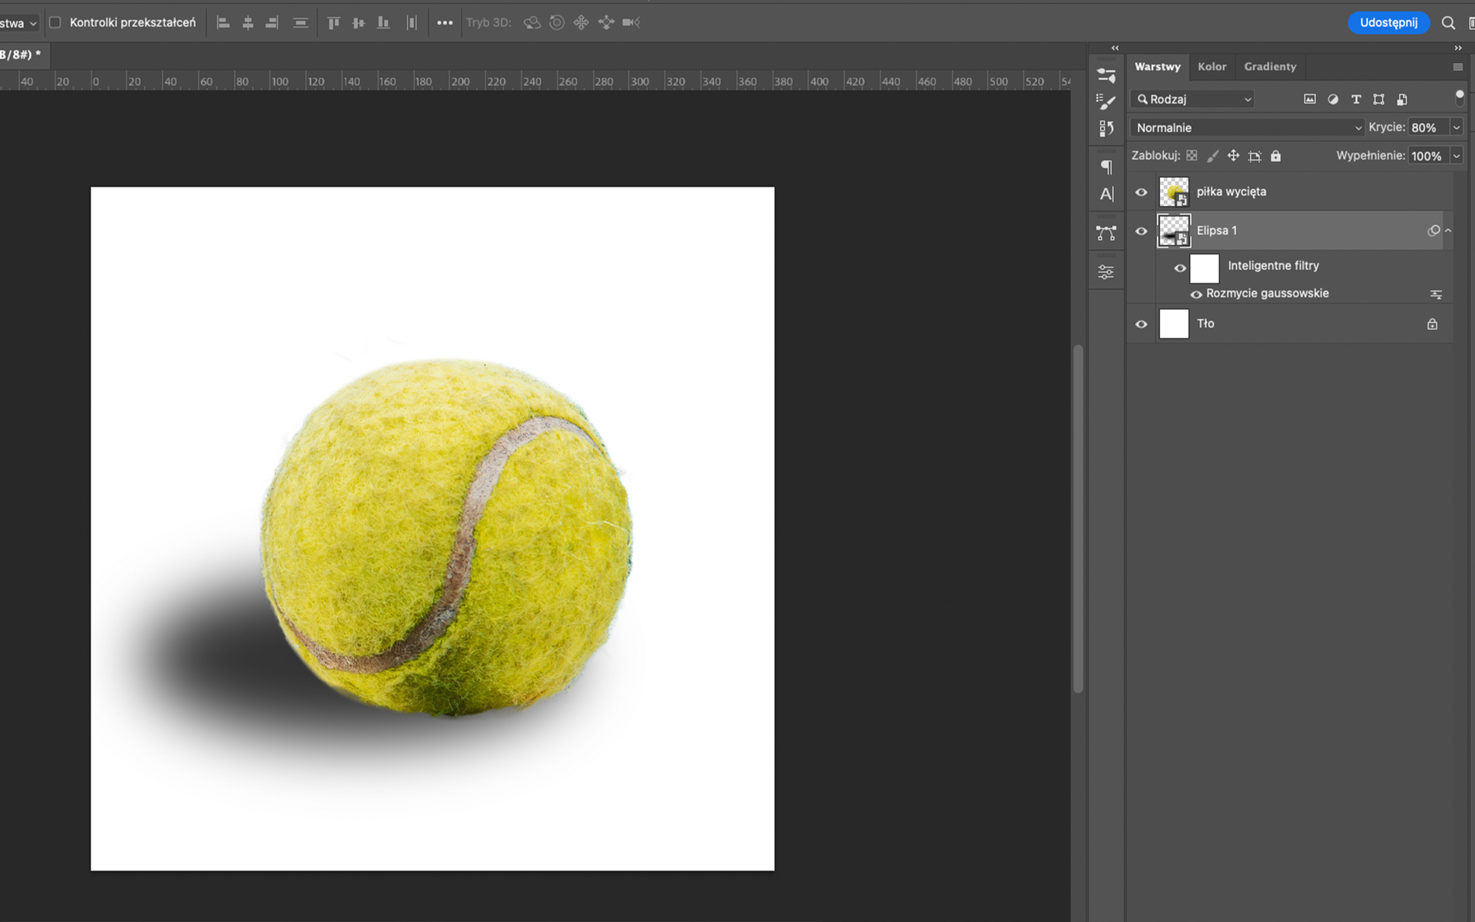Align horizontal centers icon

(247, 23)
